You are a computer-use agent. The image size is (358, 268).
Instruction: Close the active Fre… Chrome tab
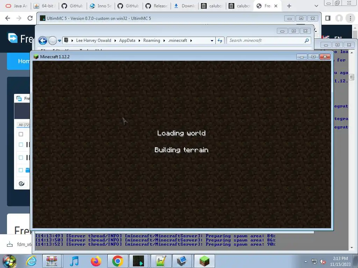pos(276,6)
